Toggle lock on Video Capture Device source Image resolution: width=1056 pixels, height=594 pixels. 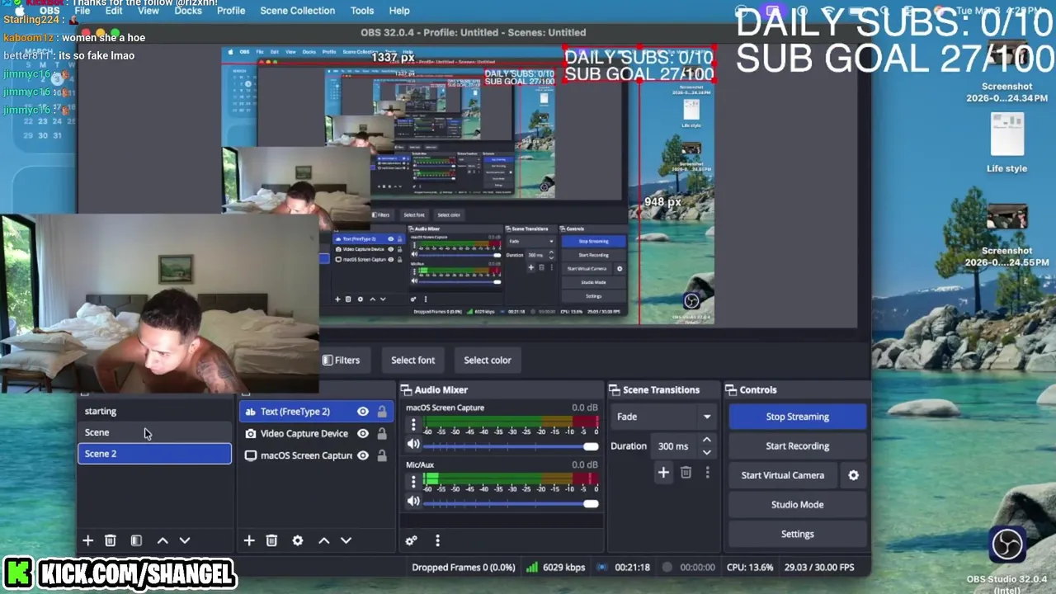click(x=382, y=433)
